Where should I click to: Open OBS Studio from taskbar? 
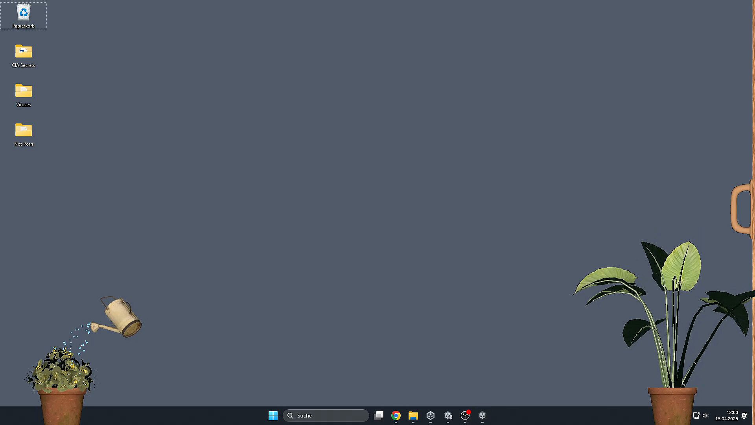(465, 416)
